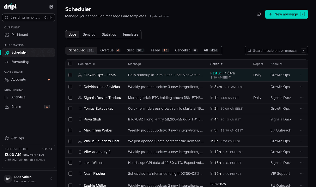Viewport: 316px width, 187px height.
Task: Click the phone icon beside Priya Shah
Action: pos(80,120)
